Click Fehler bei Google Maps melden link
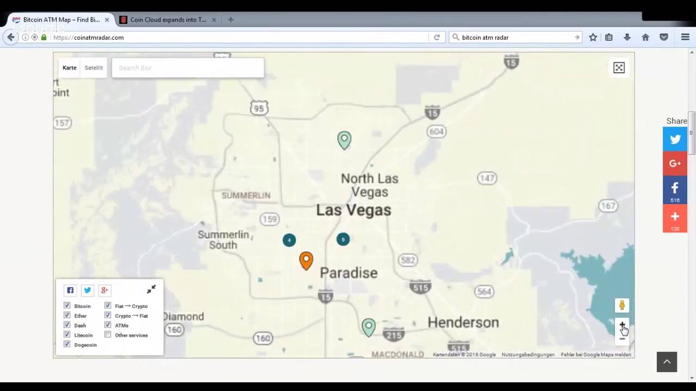696x391 pixels. click(596, 355)
